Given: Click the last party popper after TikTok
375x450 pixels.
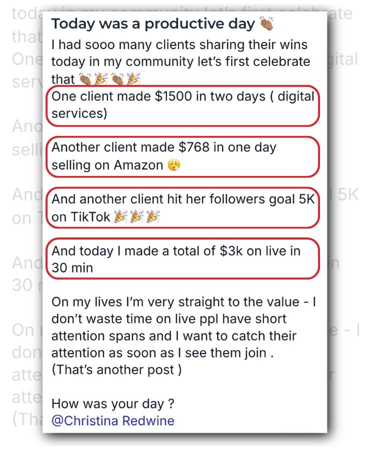Looking at the screenshot, I should (x=153, y=217).
